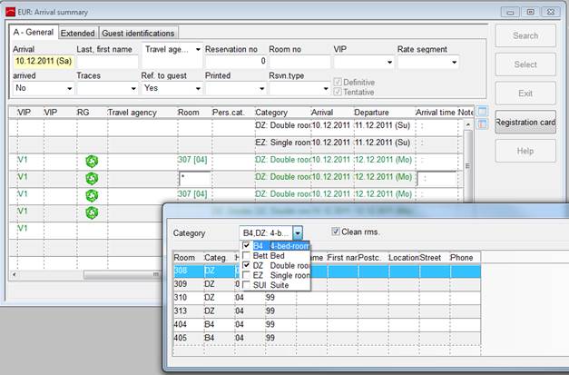The height and width of the screenshot is (375, 569).
Task: Click the Room no input field
Action: tap(299, 62)
